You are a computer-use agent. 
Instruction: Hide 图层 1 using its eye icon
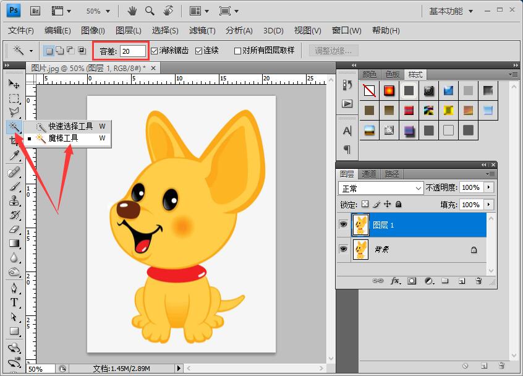[x=343, y=224]
